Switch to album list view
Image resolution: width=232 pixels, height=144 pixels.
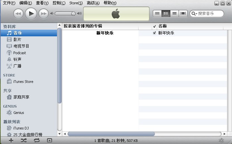166,14
